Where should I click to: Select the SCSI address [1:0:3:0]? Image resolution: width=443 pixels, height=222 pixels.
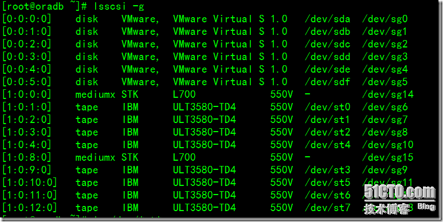26,132
